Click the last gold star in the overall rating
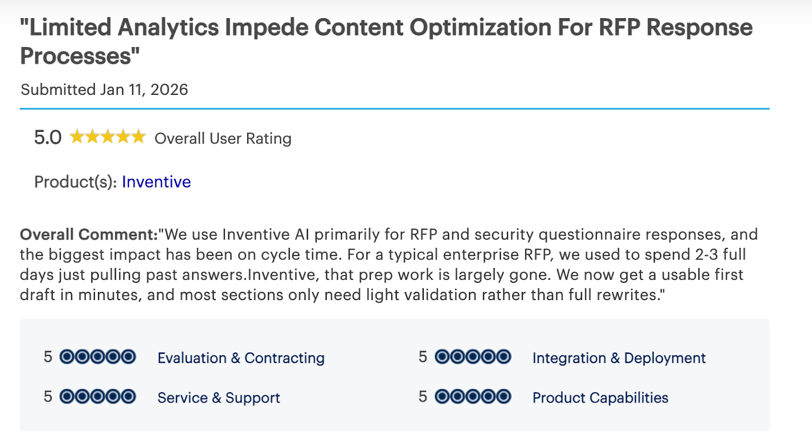Screen dimensions: 812x442 coord(139,137)
